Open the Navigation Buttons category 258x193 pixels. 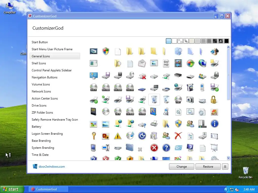[55, 77]
